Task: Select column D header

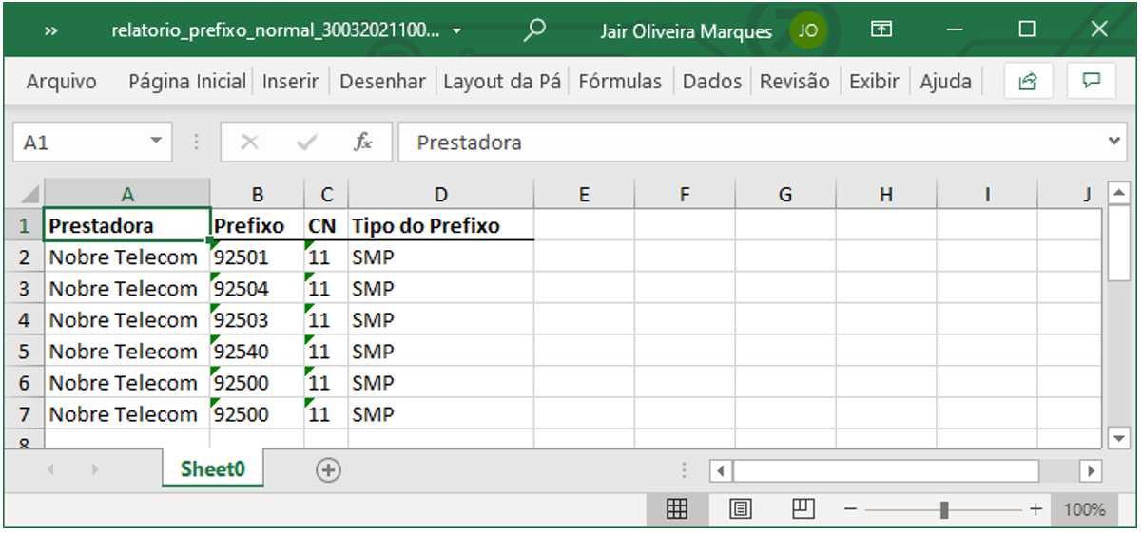Action: click(x=441, y=195)
